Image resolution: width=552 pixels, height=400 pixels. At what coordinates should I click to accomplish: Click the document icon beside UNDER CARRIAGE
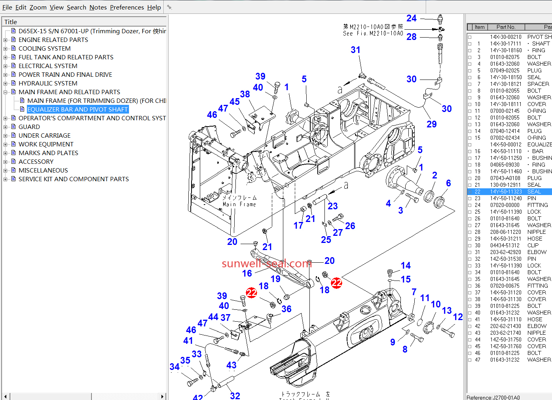tap(13, 135)
